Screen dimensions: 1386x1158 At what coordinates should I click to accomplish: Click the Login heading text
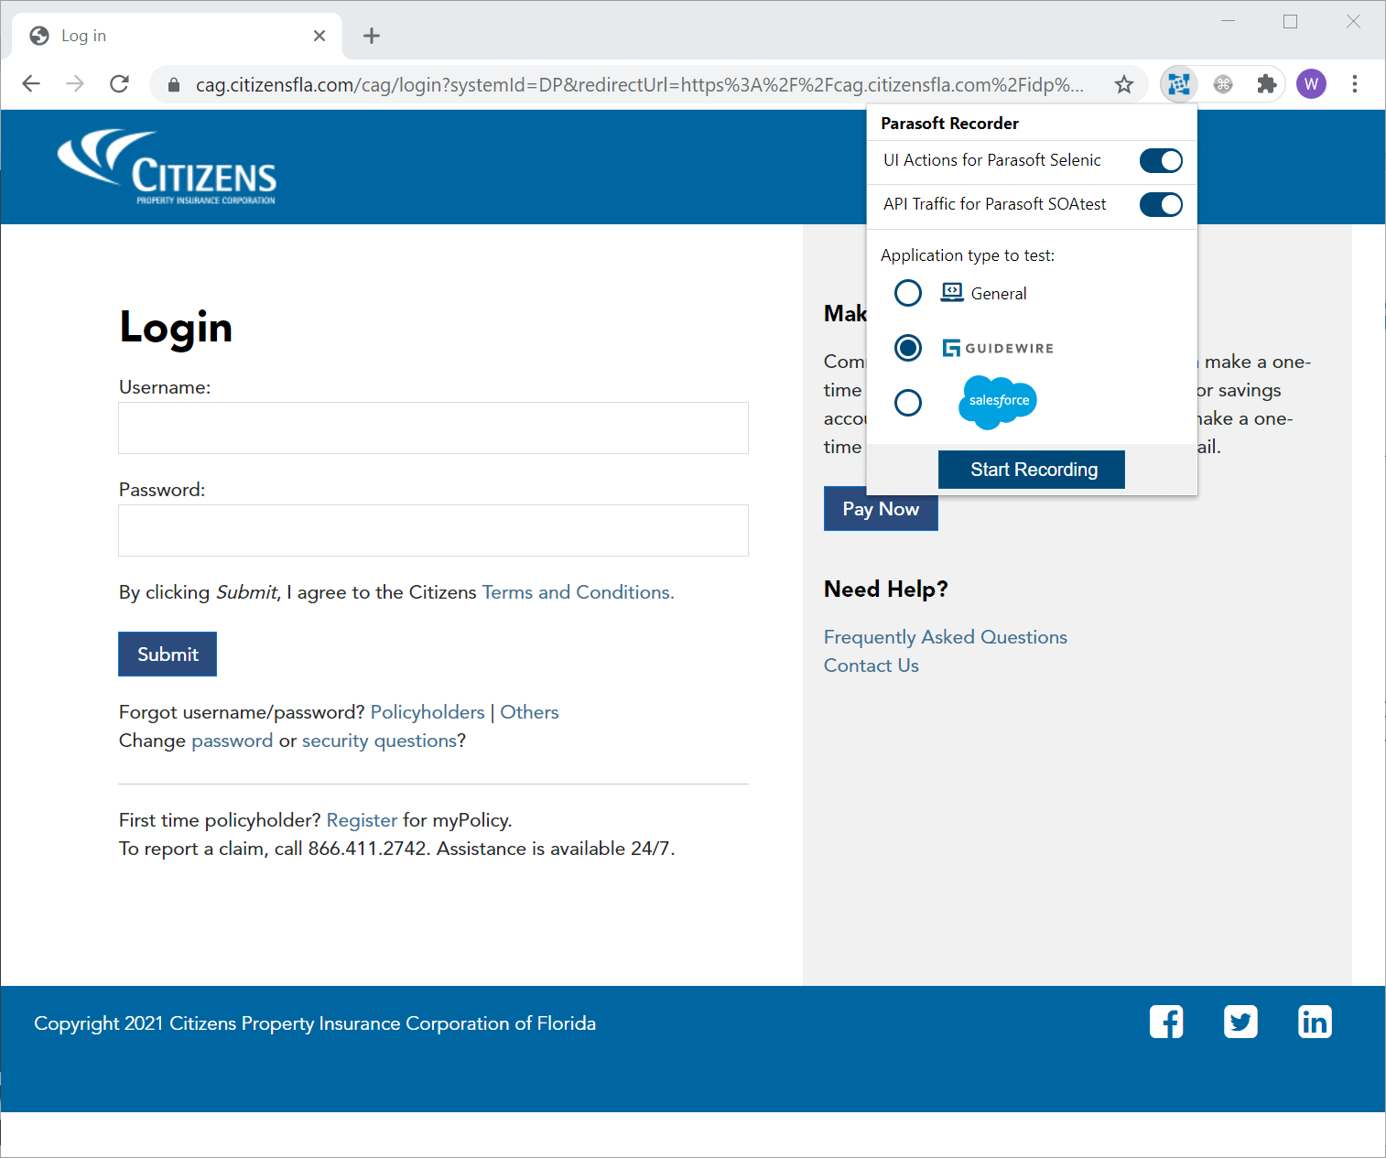(176, 328)
